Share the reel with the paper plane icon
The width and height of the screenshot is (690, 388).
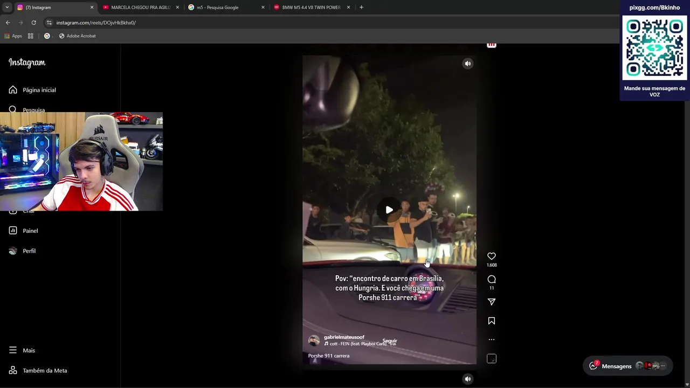[492, 302]
